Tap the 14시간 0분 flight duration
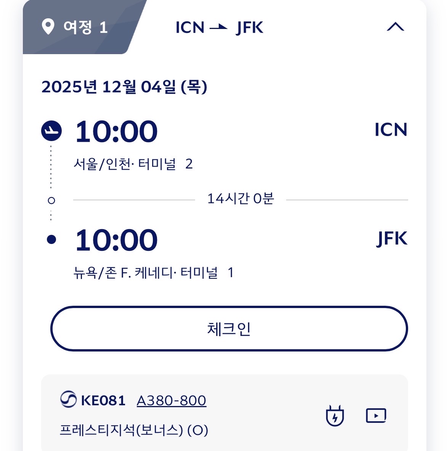 tap(240, 199)
